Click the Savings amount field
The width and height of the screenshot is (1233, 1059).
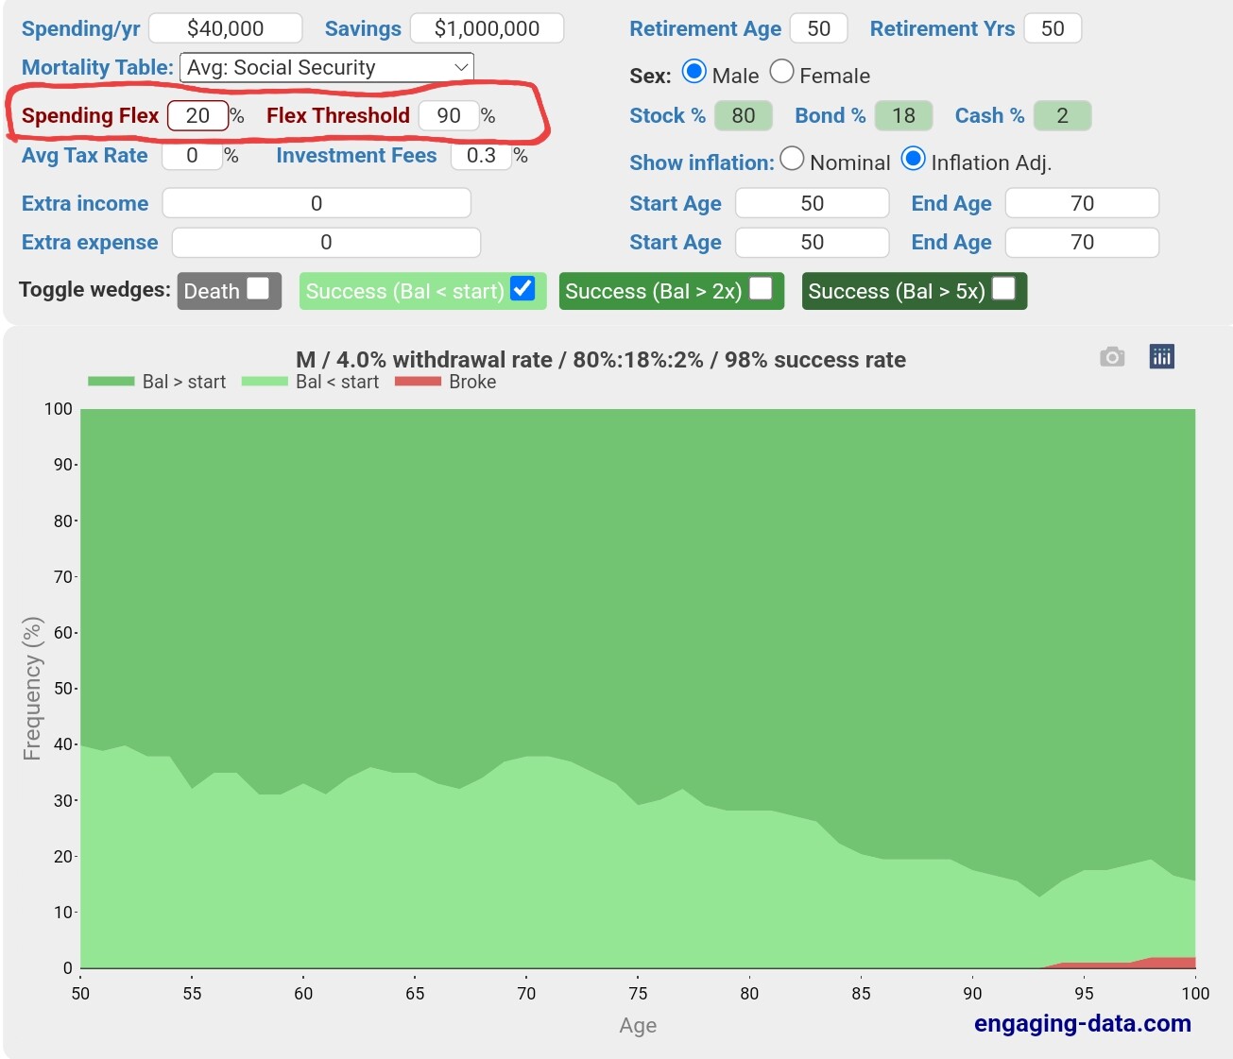487,28
